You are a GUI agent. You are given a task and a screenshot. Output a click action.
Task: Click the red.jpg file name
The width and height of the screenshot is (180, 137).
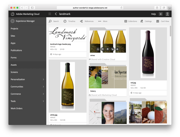[x=133, y=83]
